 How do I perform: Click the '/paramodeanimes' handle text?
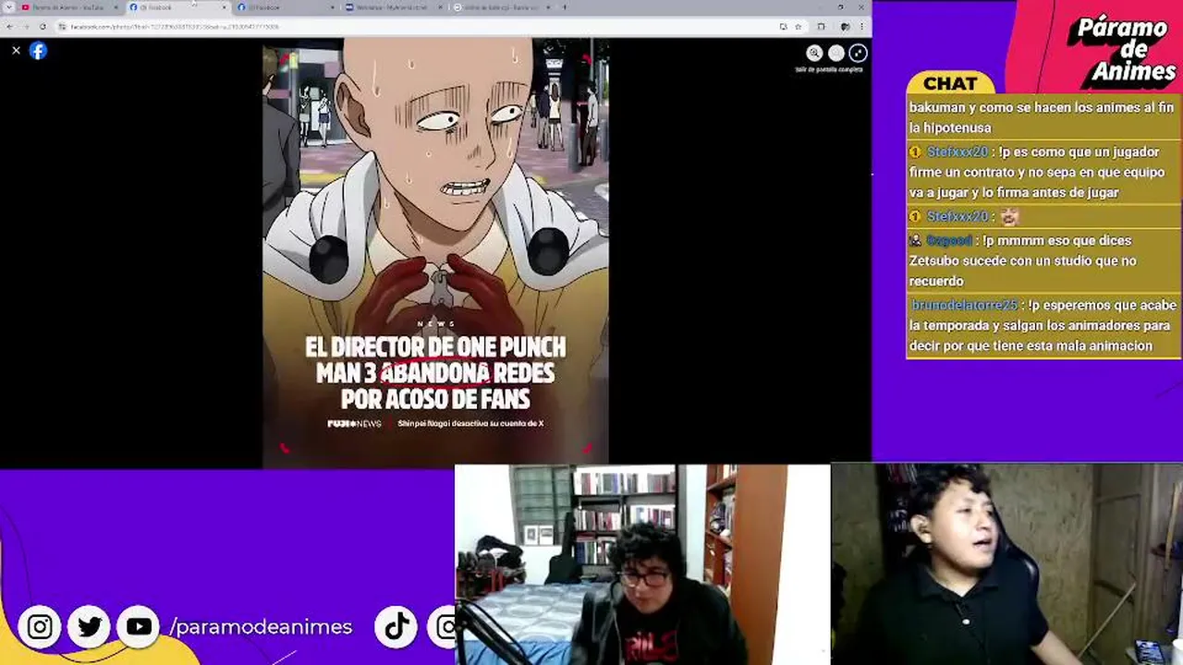coord(261,627)
